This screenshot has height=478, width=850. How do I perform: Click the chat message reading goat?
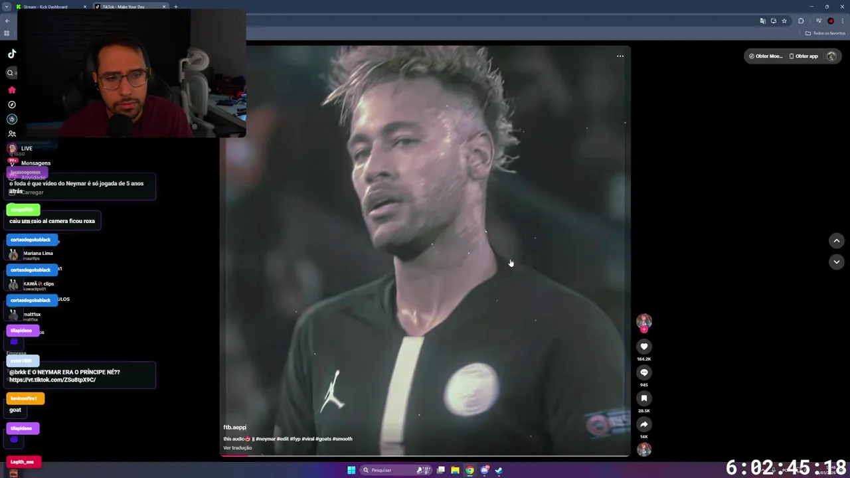coord(15,410)
